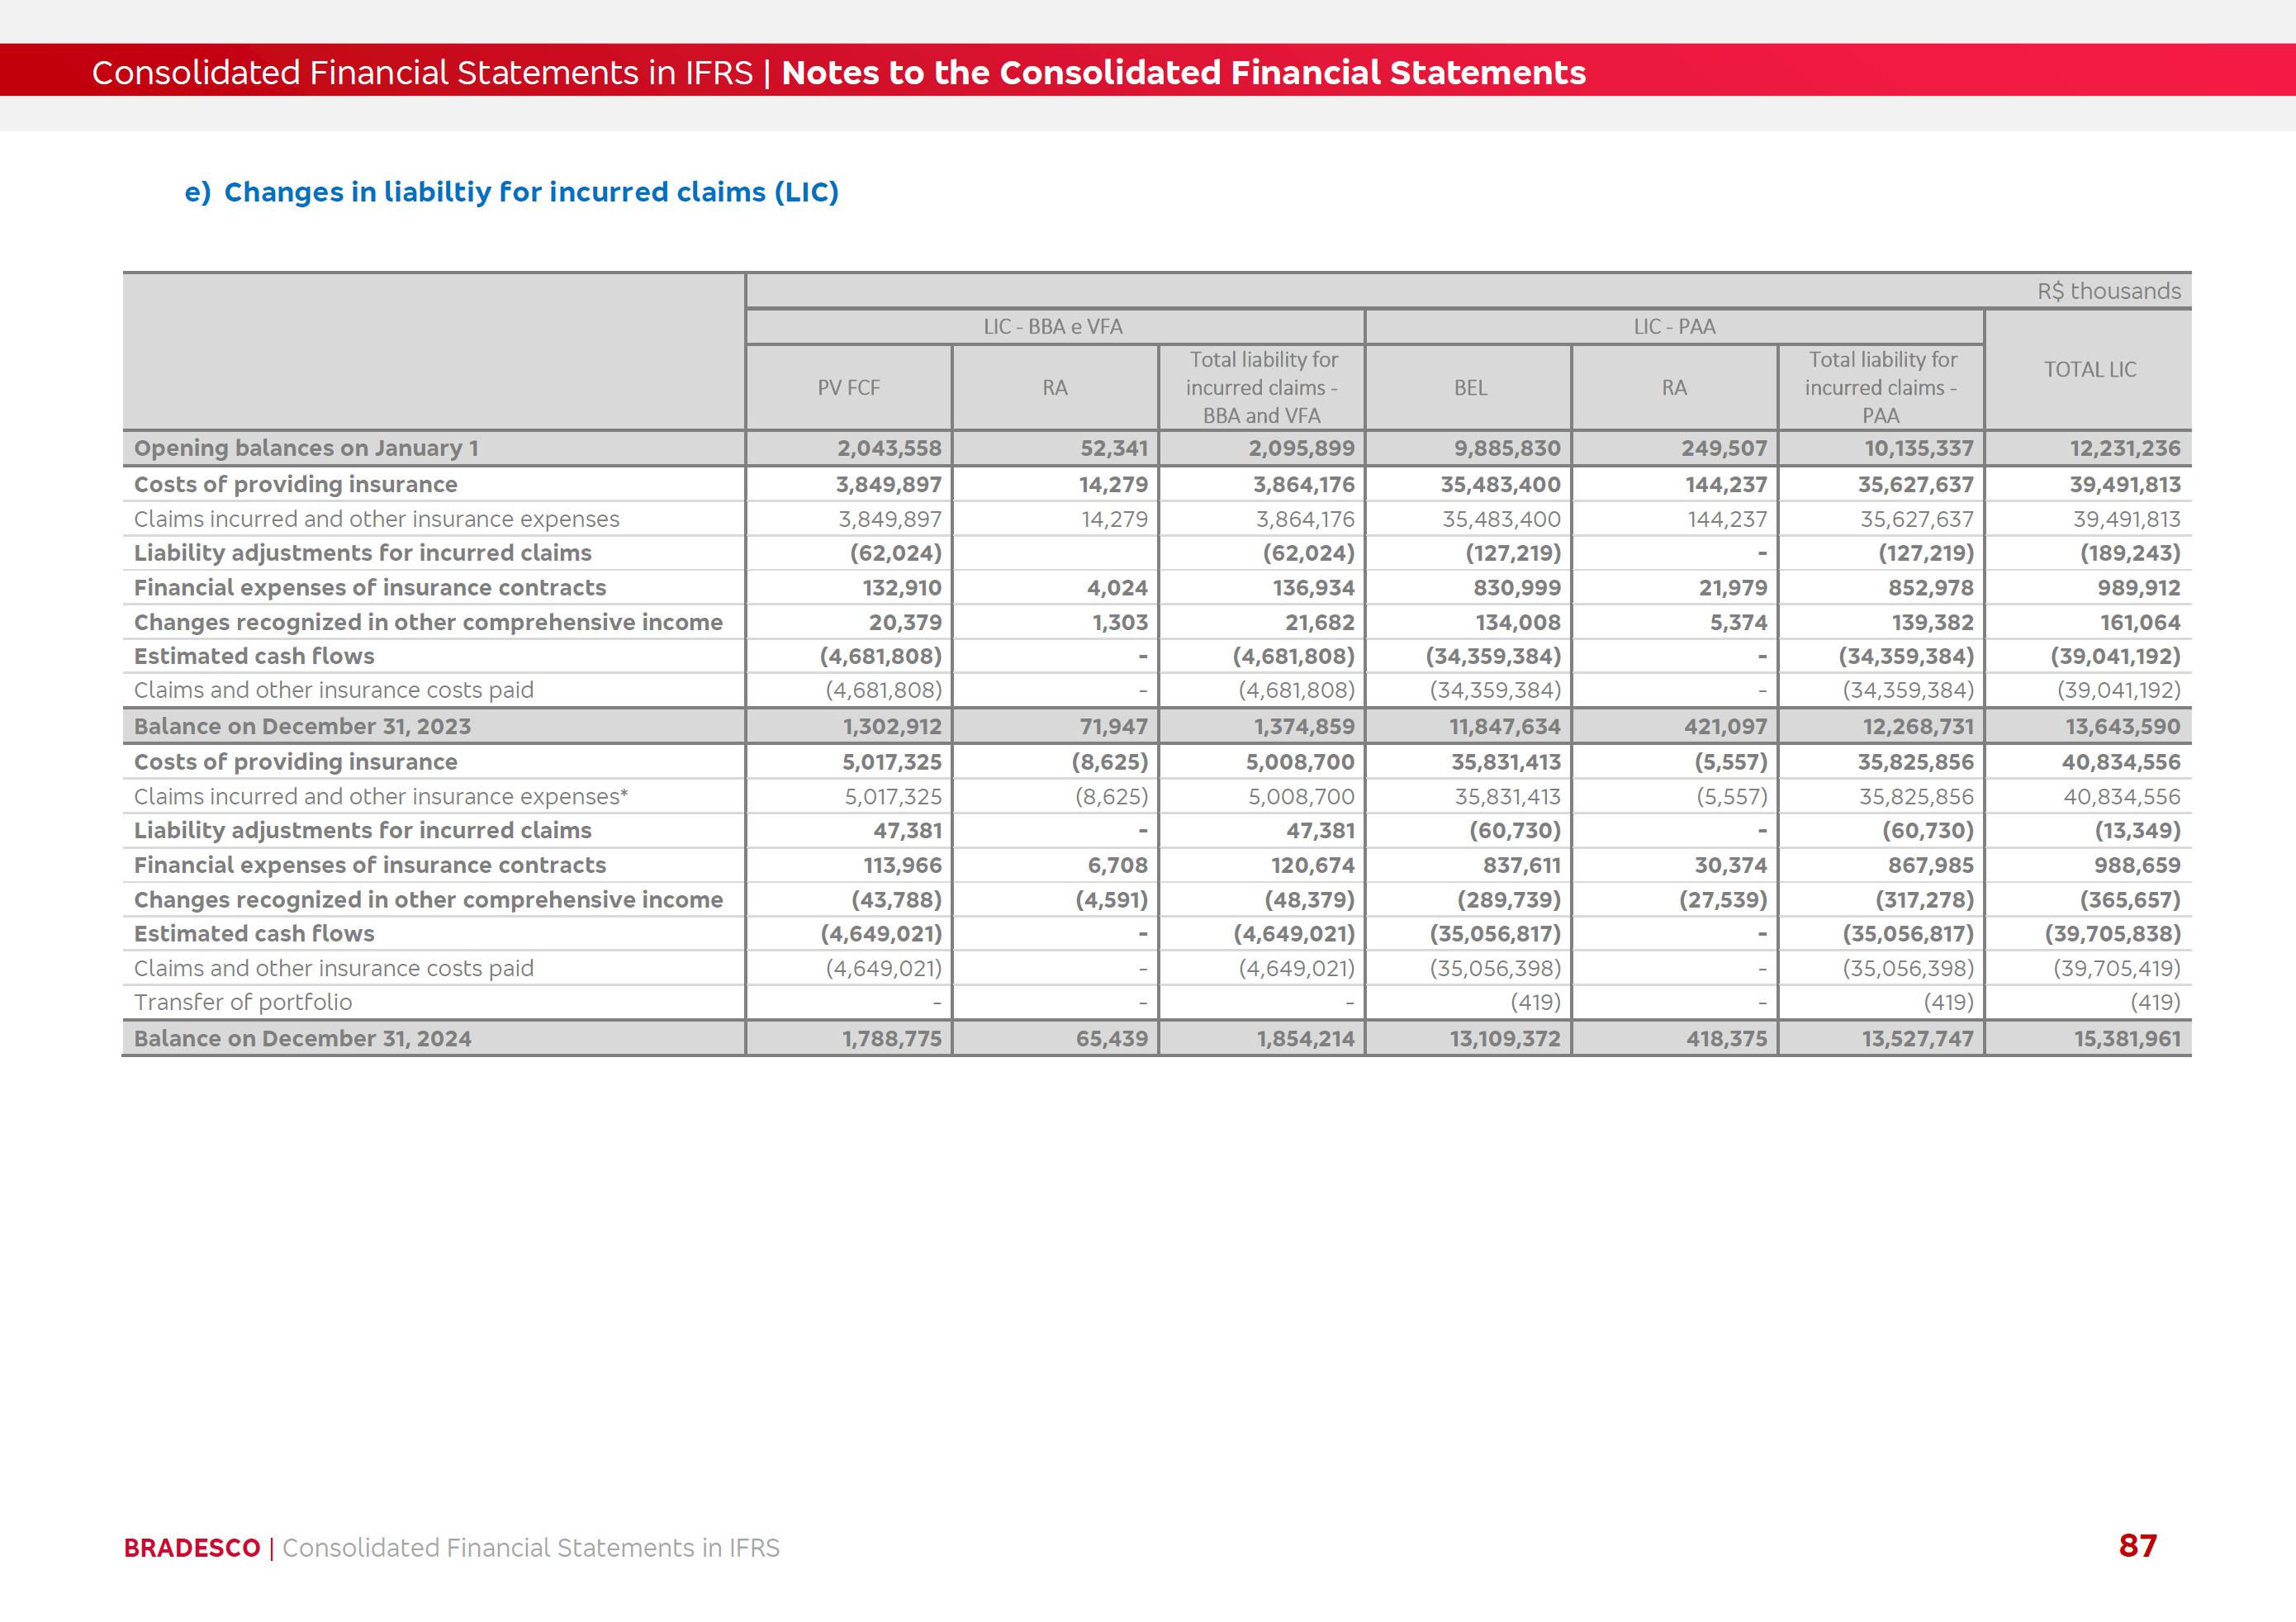Viewport: 2296px width, 1622px height.
Task: Click value (35,056,817) in BEL column
Action: pos(1494,934)
